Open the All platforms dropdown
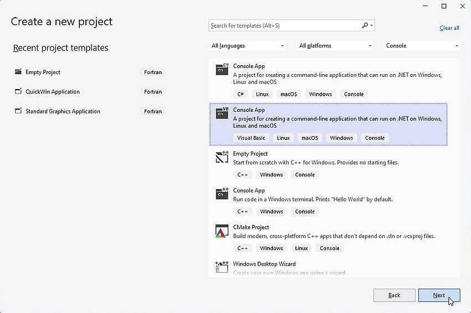The height and width of the screenshot is (313, 471). pos(335,45)
